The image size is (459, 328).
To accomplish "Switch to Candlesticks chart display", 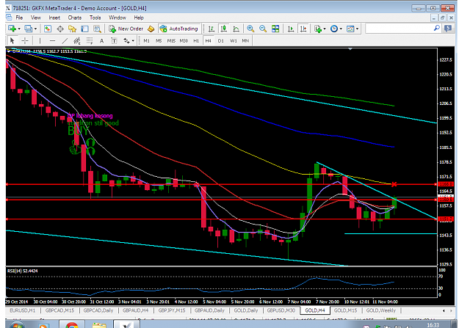I will click(224, 29).
